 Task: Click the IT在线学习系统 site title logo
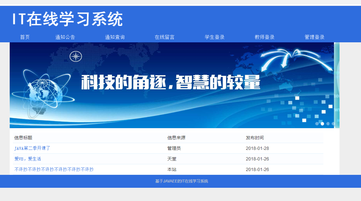pyautogui.click(x=67, y=19)
